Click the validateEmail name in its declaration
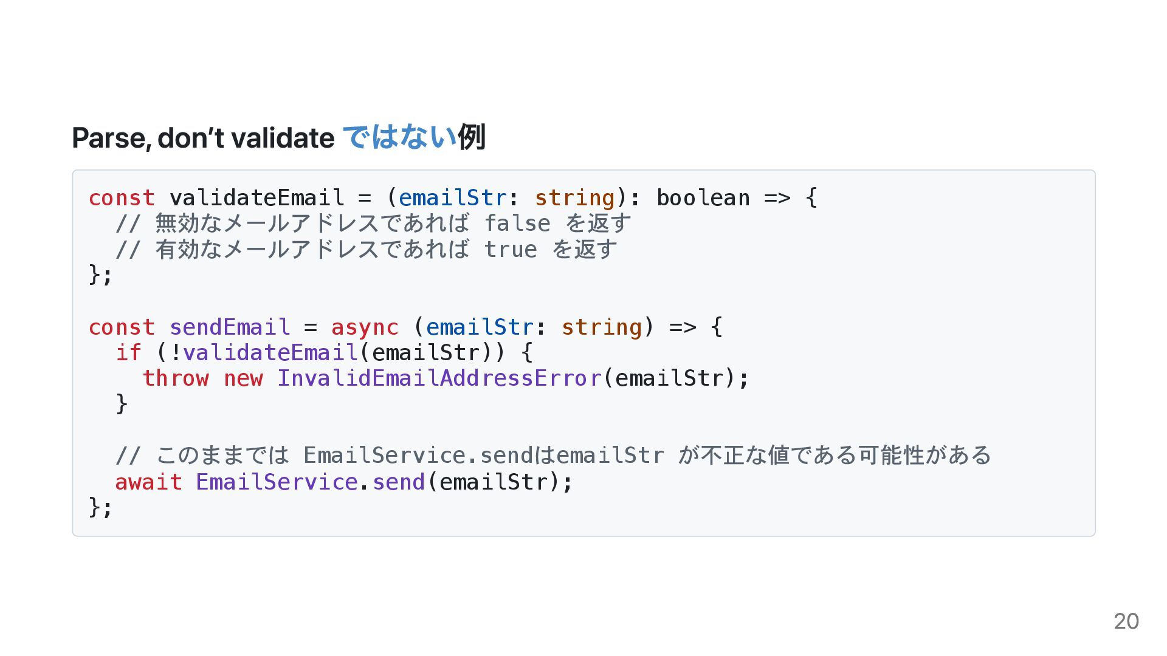This screenshot has height=656, width=1167. click(256, 198)
